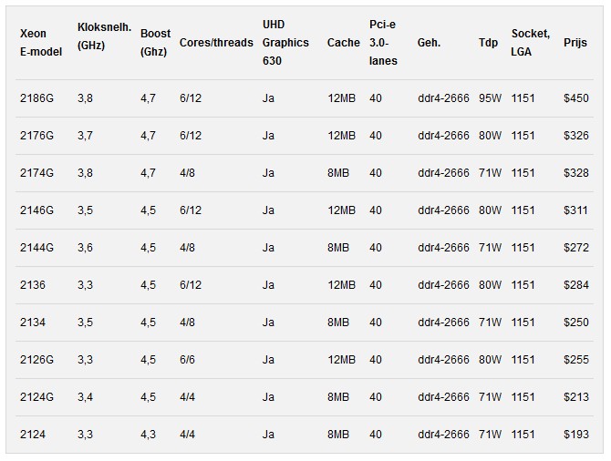Click the 2146G model cell
611x461 pixels.
coord(37,210)
